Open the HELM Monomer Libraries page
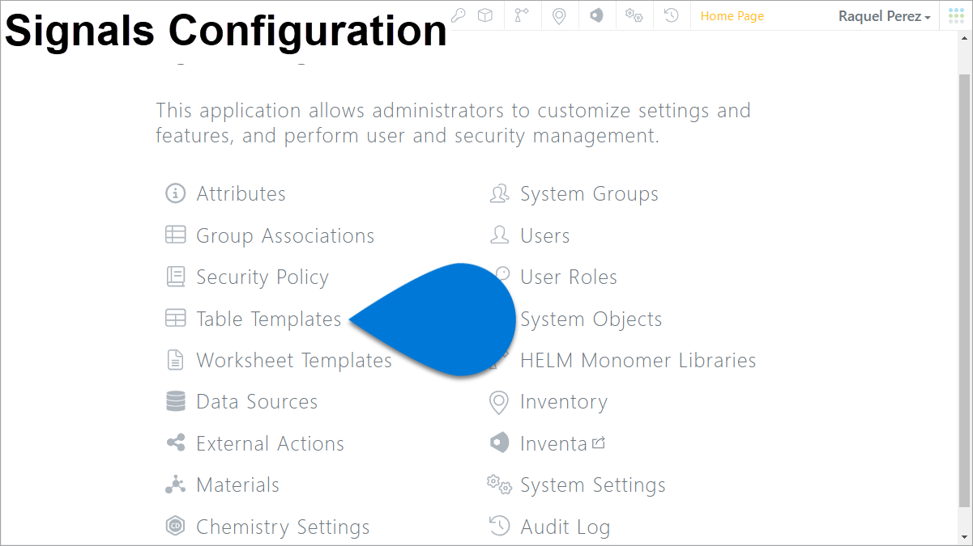The image size is (973, 546). tap(638, 360)
